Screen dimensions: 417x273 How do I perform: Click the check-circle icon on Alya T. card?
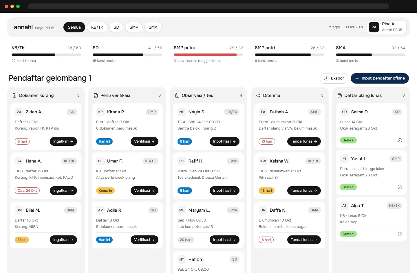point(400,234)
